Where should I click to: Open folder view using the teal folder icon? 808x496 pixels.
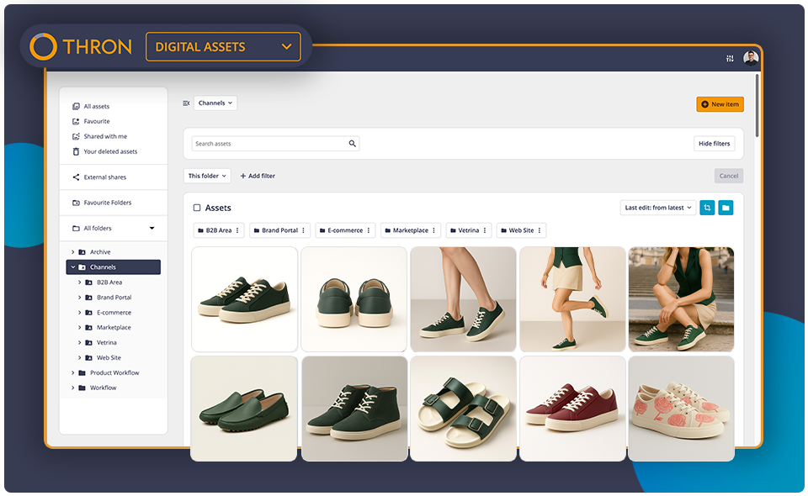coord(726,208)
